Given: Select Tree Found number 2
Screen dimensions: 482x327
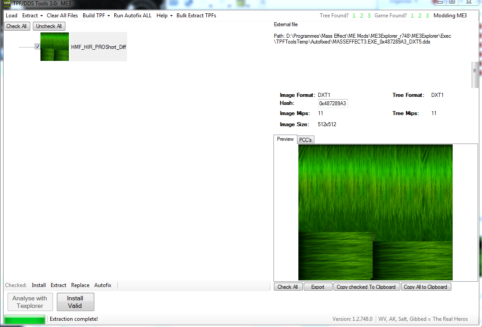Looking at the screenshot, I should pyautogui.click(x=361, y=16).
